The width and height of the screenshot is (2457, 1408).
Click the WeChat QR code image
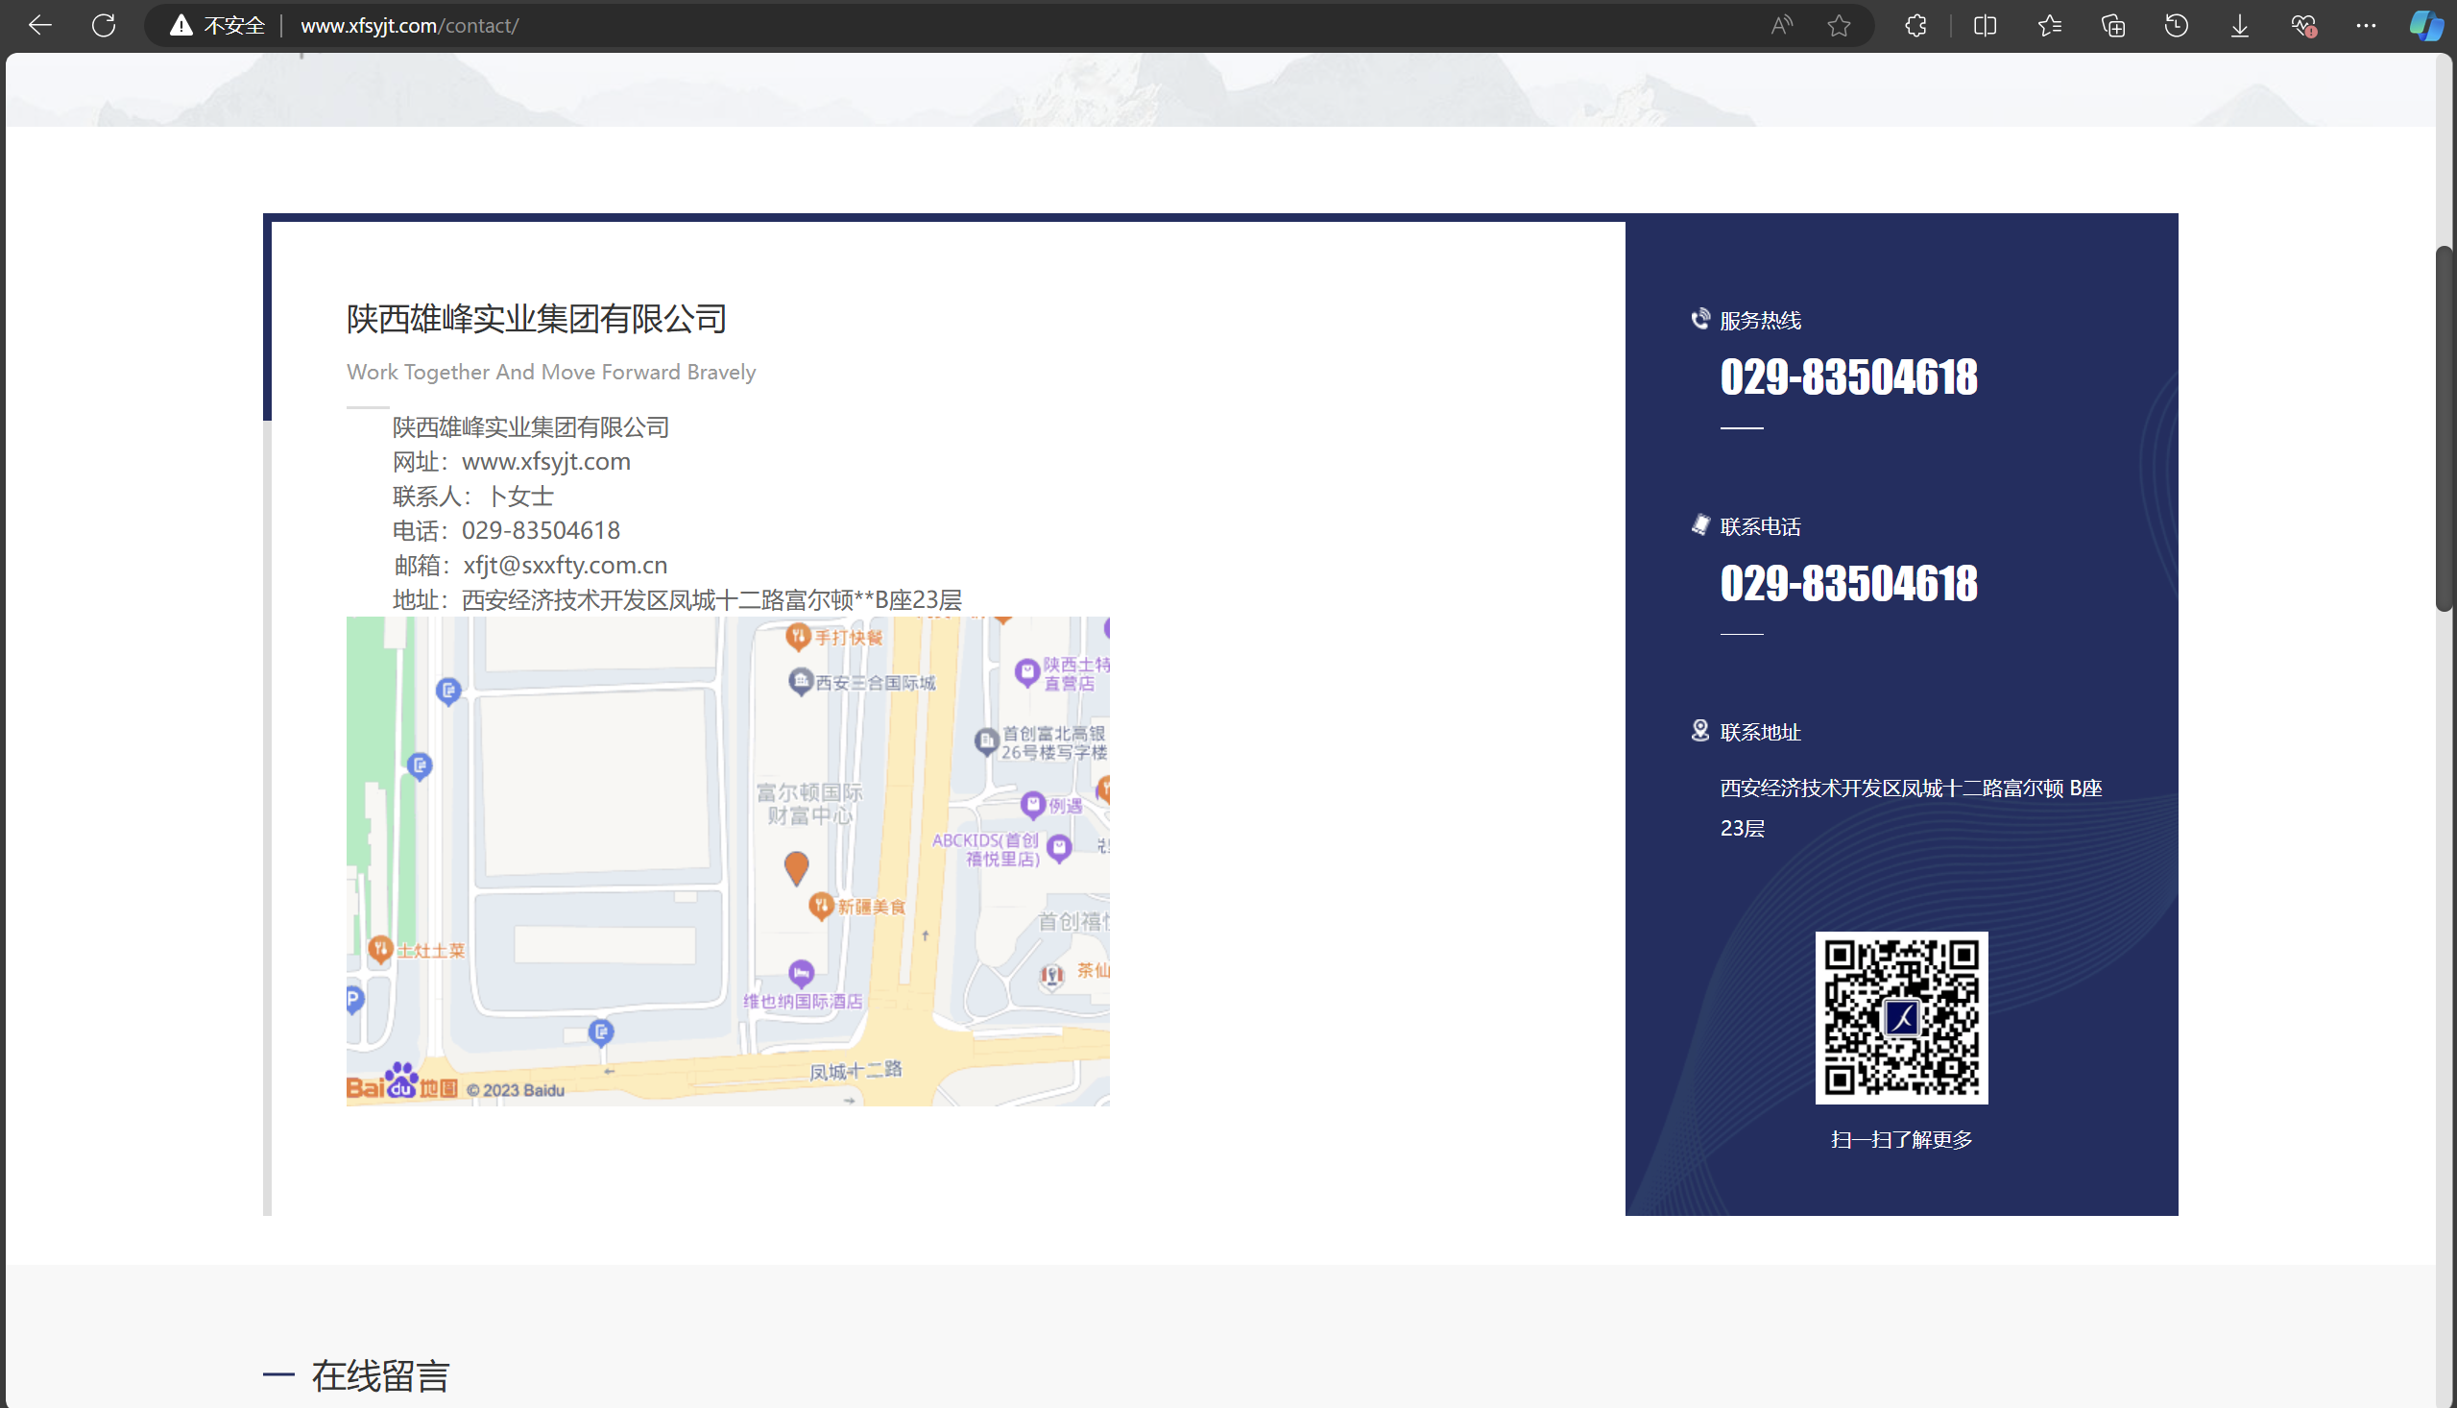tap(1900, 1017)
